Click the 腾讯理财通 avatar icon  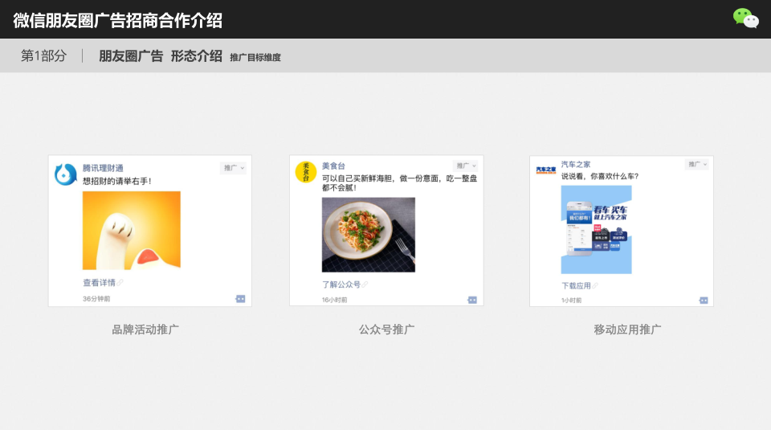click(65, 174)
